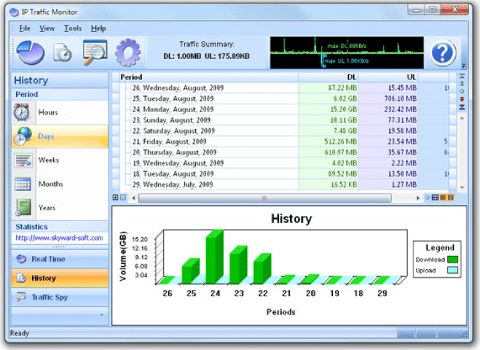Click the 15.20 GB download value
Image resolution: width=480 pixels, height=350 pixels.
[344, 110]
